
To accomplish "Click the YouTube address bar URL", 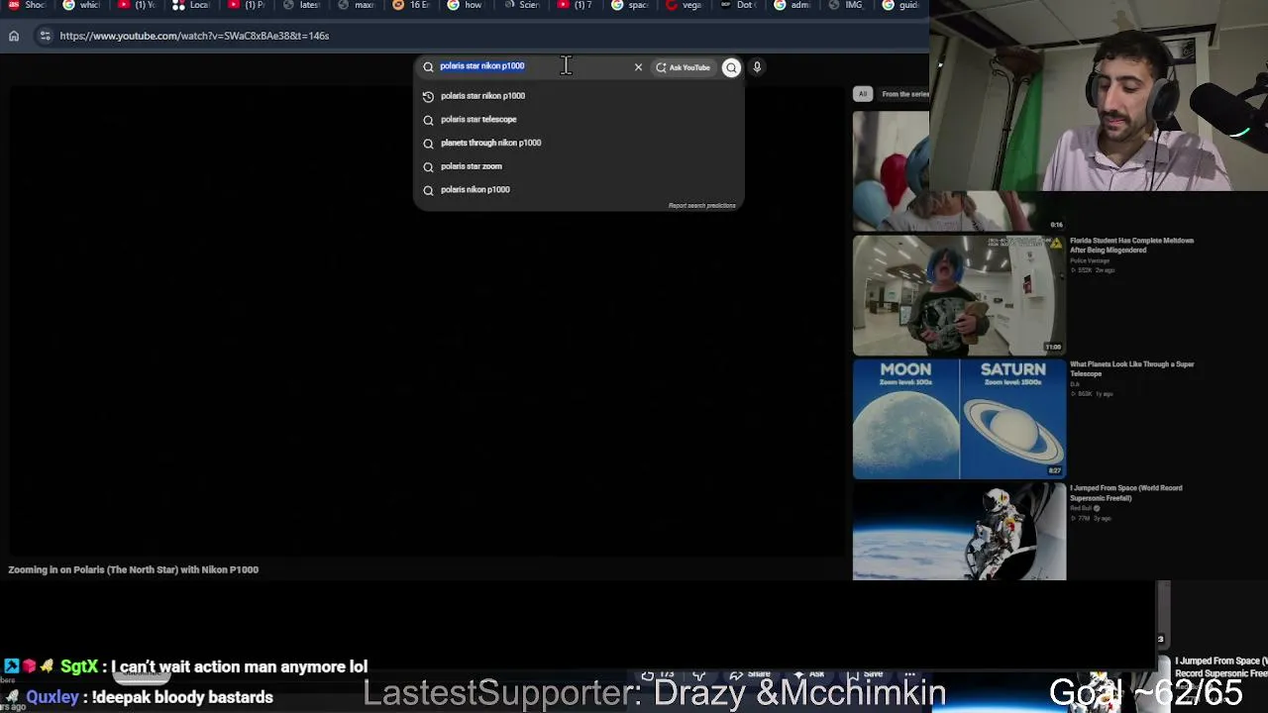I will tap(194, 36).
